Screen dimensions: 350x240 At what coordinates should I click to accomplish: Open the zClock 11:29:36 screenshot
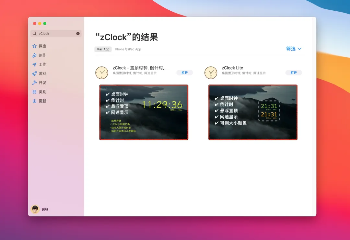click(x=144, y=112)
